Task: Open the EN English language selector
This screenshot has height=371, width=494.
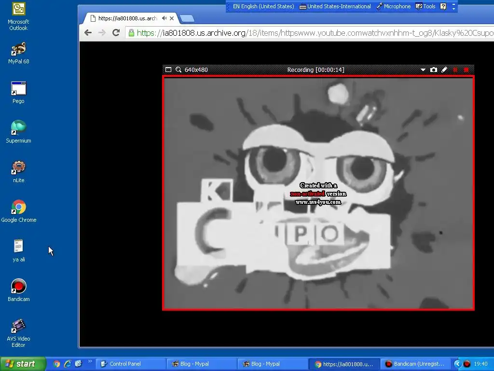Action: pos(263,6)
